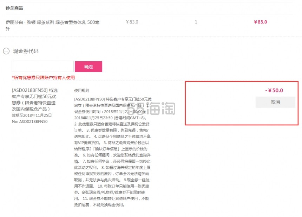Select the quantity value 1 in the product row
302x217 pixels.
tap(196, 22)
